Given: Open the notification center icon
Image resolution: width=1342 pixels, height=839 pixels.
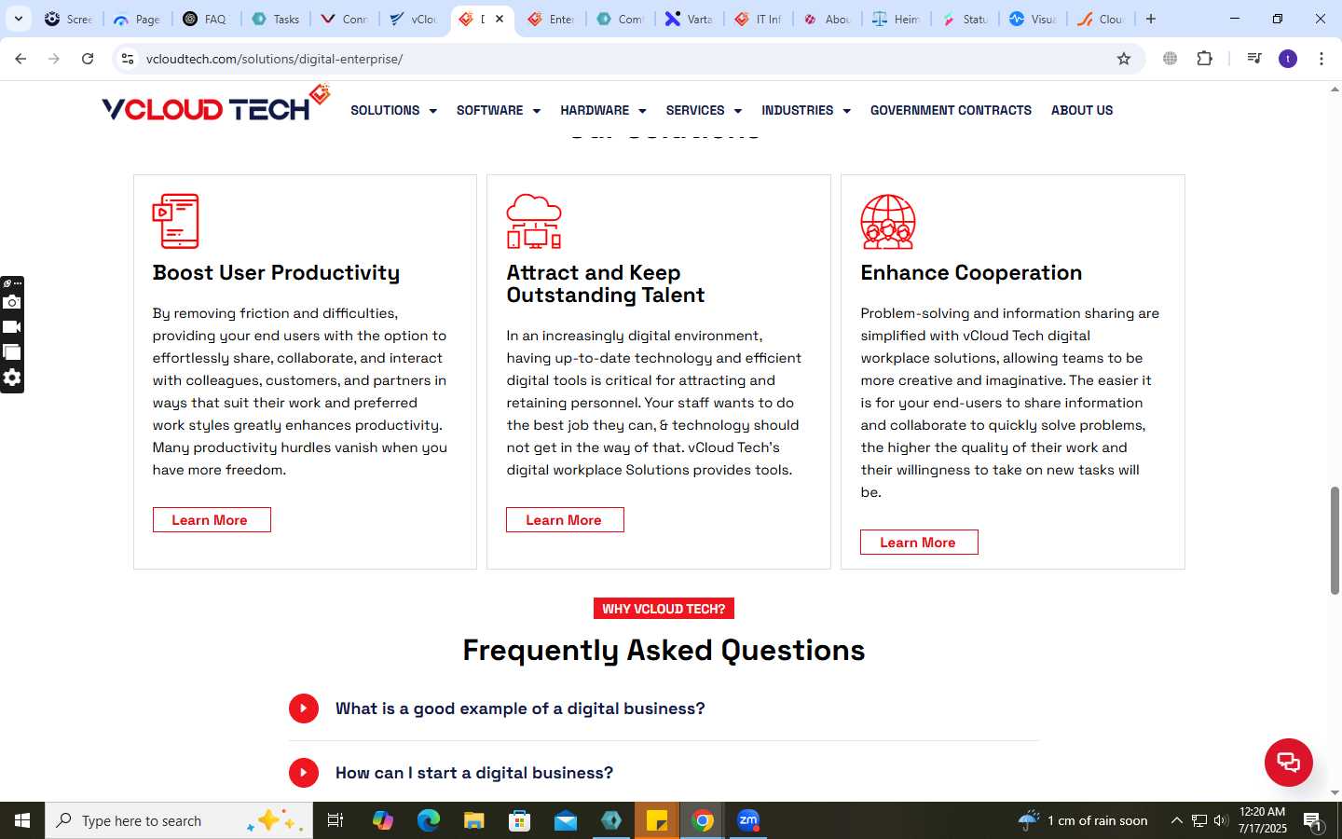Looking at the screenshot, I should tap(1313, 820).
